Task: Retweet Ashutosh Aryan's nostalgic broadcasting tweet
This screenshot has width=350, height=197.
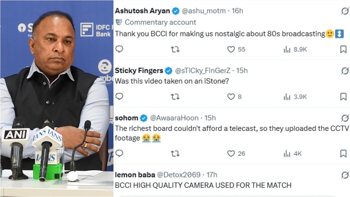Action: [x=175, y=49]
